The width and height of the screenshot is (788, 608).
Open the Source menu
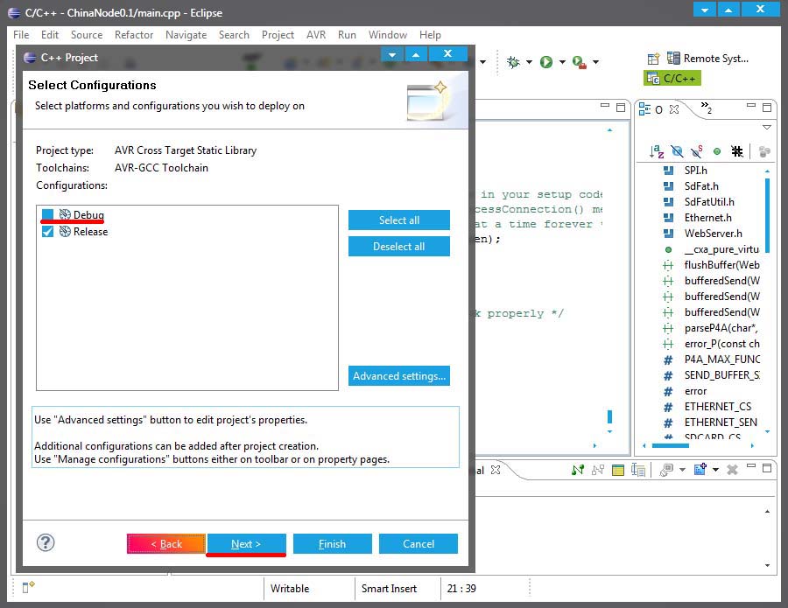[87, 35]
